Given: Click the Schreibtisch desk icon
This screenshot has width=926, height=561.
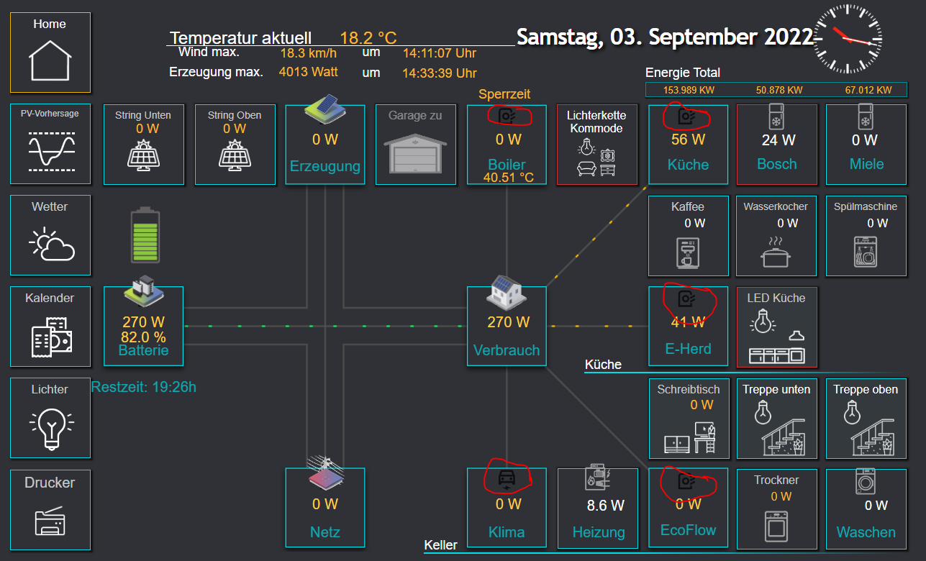Looking at the screenshot, I should coord(689,437).
